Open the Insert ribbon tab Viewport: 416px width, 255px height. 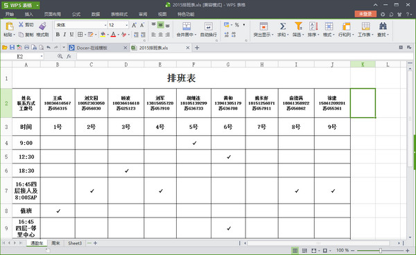(28, 15)
